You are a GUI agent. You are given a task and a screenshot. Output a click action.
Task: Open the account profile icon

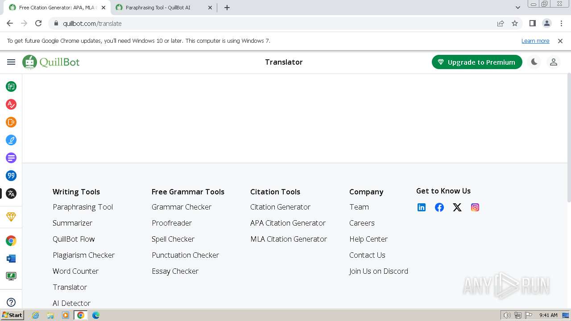(x=554, y=62)
